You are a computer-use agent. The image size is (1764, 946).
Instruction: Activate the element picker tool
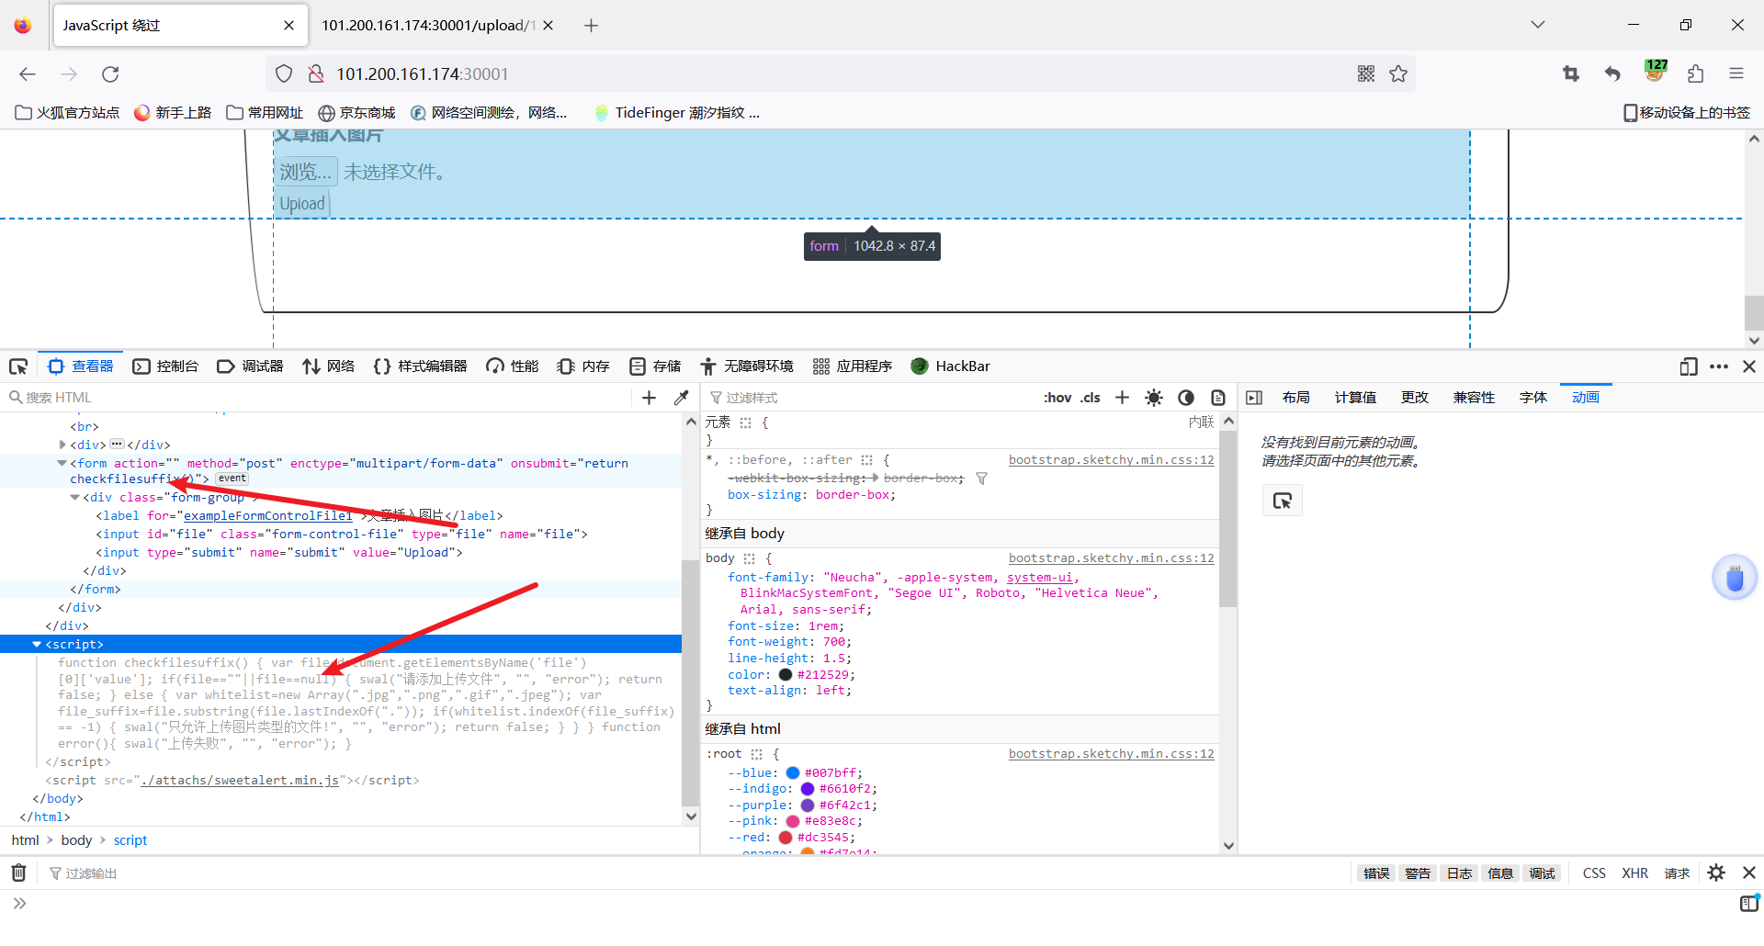tap(18, 366)
